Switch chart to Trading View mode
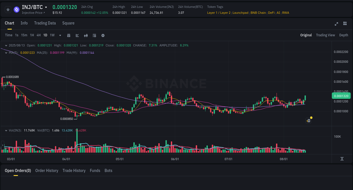The height and width of the screenshot is (190, 353). point(325,35)
